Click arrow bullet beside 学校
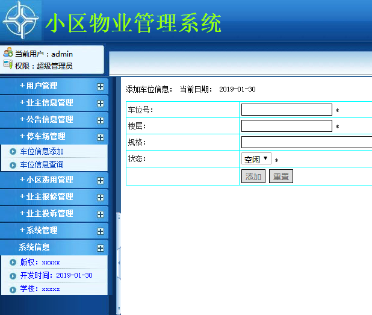Image resolution: width=372 pixels, height=315 pixels. pos(13,290)
